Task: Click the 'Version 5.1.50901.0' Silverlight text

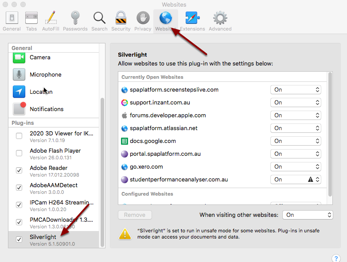Action: tap(52, 244)
